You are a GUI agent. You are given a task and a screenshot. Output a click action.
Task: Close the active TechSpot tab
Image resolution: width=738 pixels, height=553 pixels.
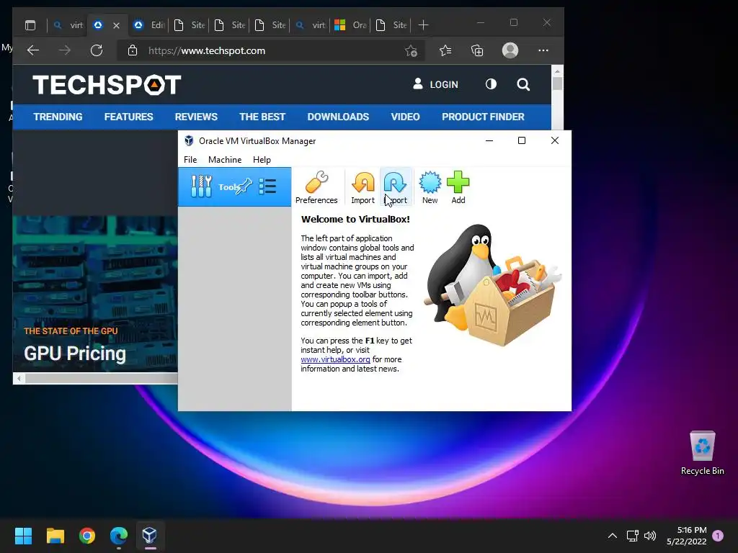(x=116, y=25)
